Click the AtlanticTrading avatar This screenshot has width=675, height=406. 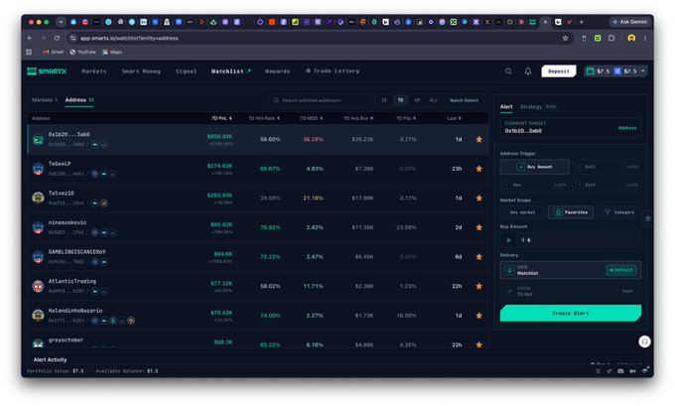pyautogui.click(x=38, y=286)
